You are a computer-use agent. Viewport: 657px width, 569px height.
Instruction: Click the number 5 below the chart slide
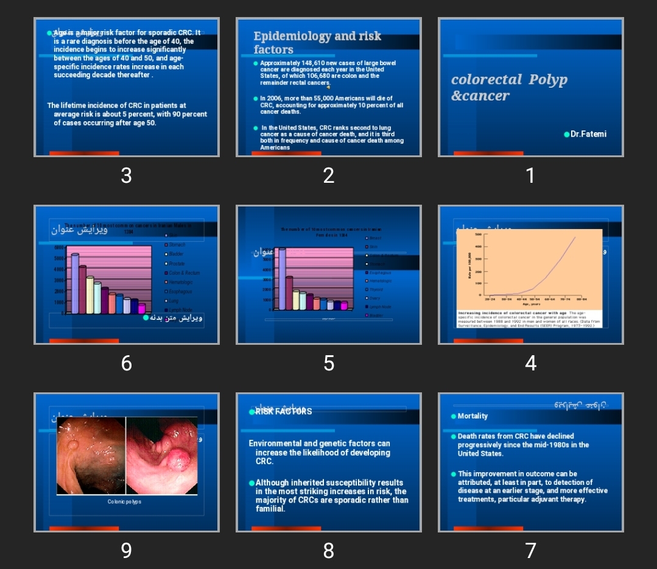pyautogui.click(x=328, y=363)
